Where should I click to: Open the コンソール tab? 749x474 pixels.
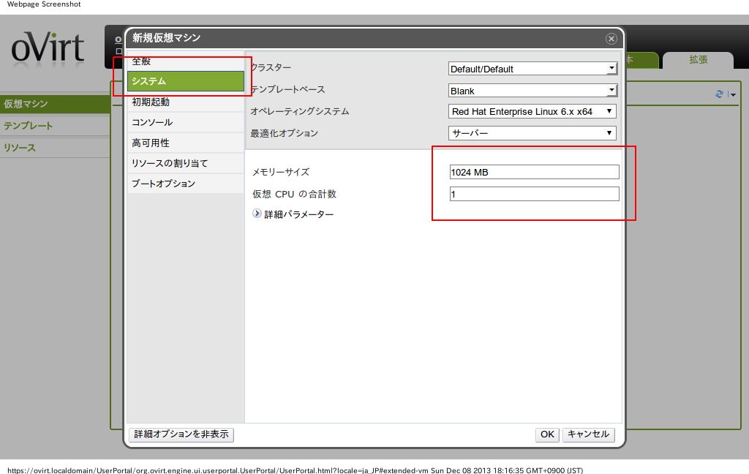click(152, 122)
